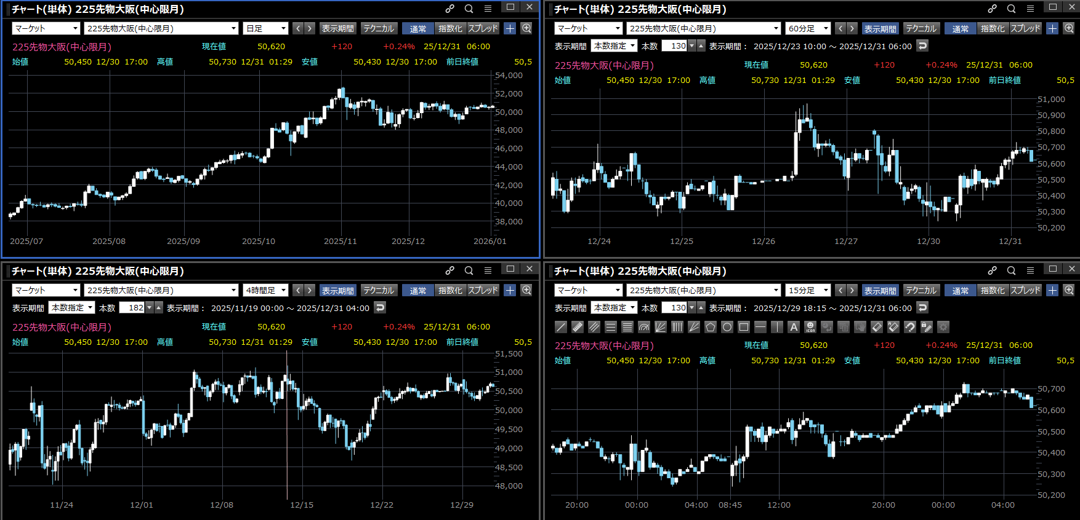
Task: Choose the rectangle drawing tool
Action: [x=744, y=327]
